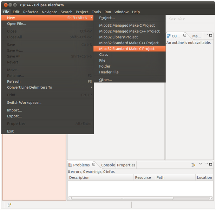The width and height of the screenshot is (216, 210).
Task: Open back navigation history dropdown arrow
Action: point(175,19)
